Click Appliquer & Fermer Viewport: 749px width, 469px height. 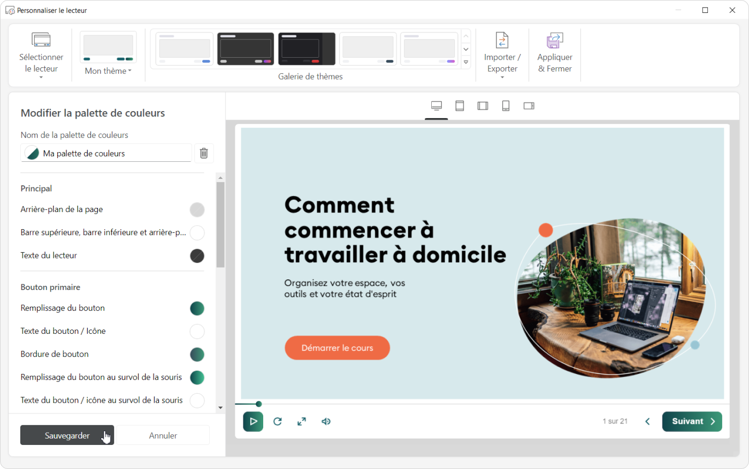coord(555,55)
